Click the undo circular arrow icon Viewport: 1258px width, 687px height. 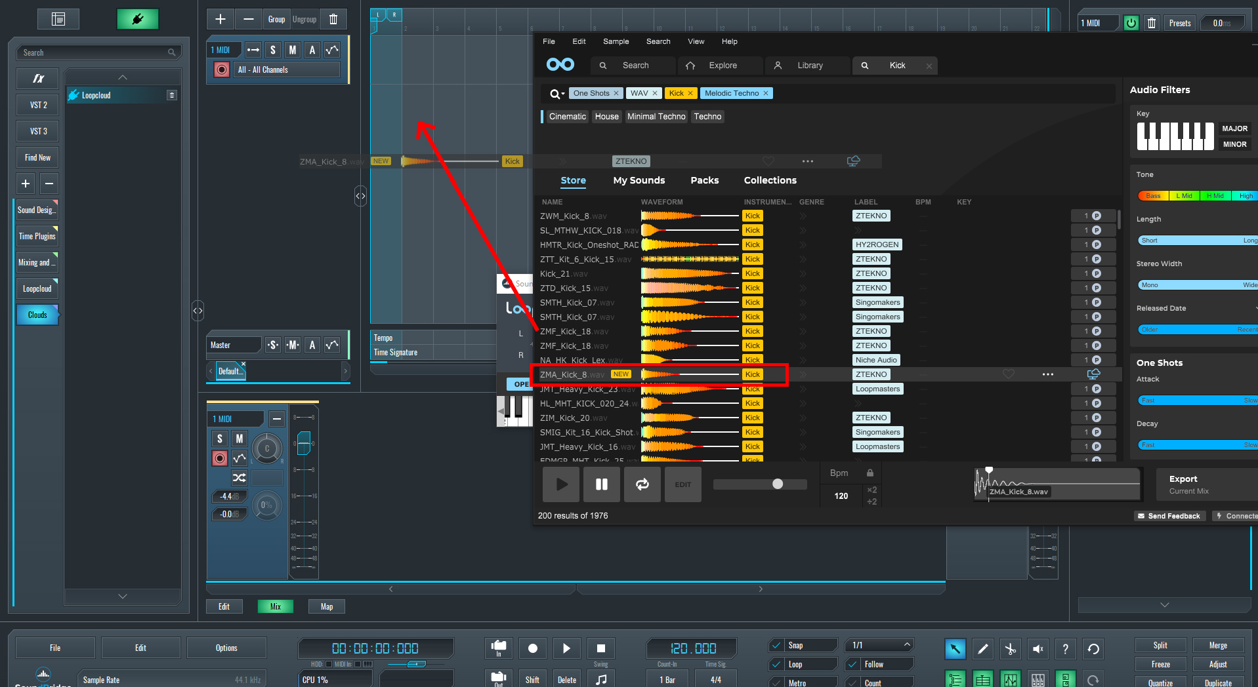(x=1093, y=649)
